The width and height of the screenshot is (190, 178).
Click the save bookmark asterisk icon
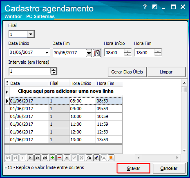(96, 158)
